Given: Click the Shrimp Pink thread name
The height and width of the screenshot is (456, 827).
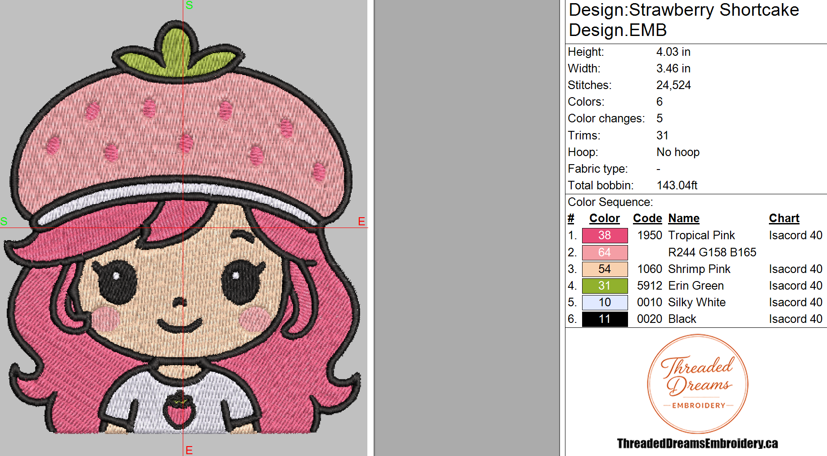Looking at the screenshot, I should coord(699,269).
